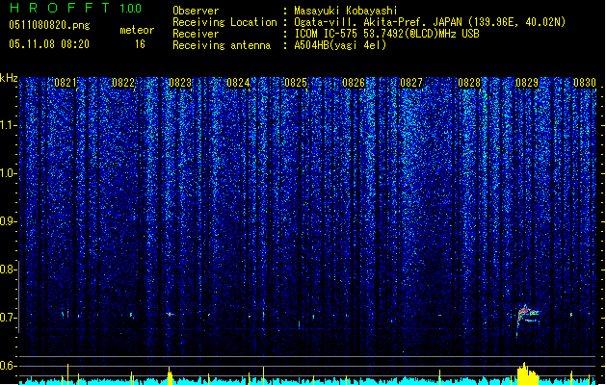Click the Receiving Location value text
This screenshot has width=606, height=385.
click(x=430, y=22)
